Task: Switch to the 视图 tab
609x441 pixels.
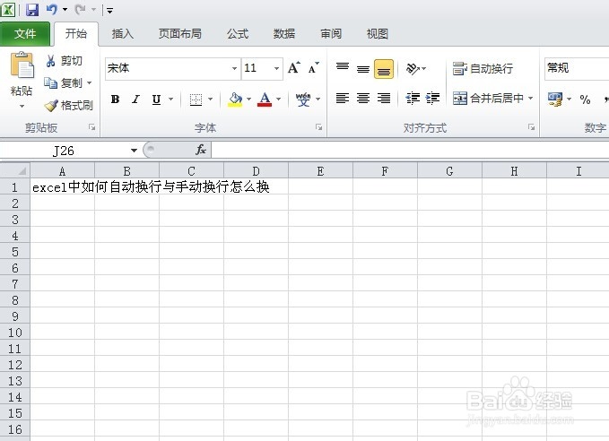Action: tap(377, 34)
